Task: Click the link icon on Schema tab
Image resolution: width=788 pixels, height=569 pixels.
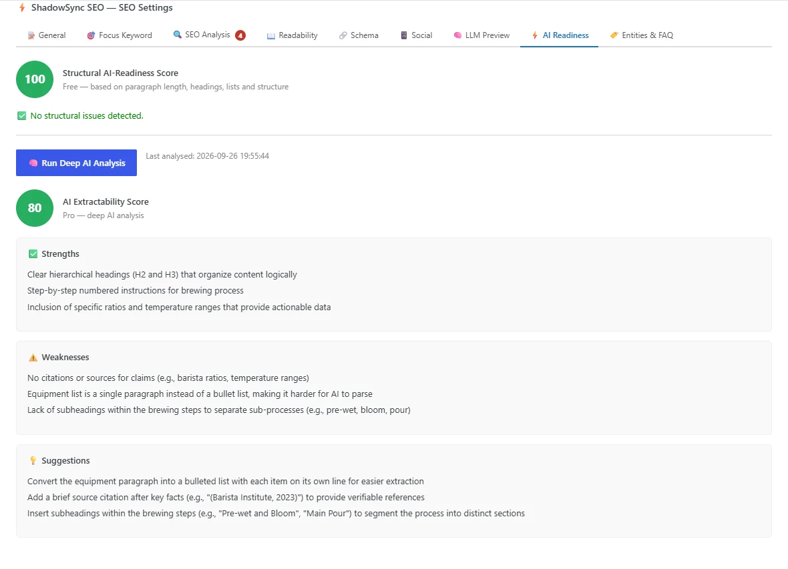Action: tap(343, 35)
